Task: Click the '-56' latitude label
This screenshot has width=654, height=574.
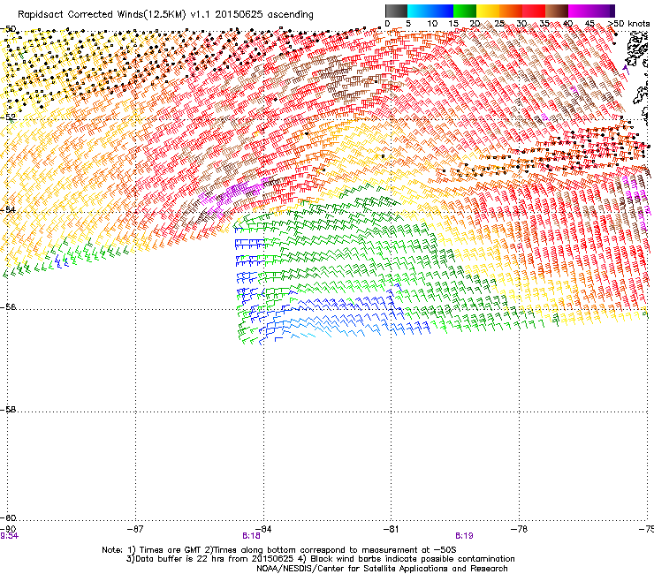Action: coord(8,306)
